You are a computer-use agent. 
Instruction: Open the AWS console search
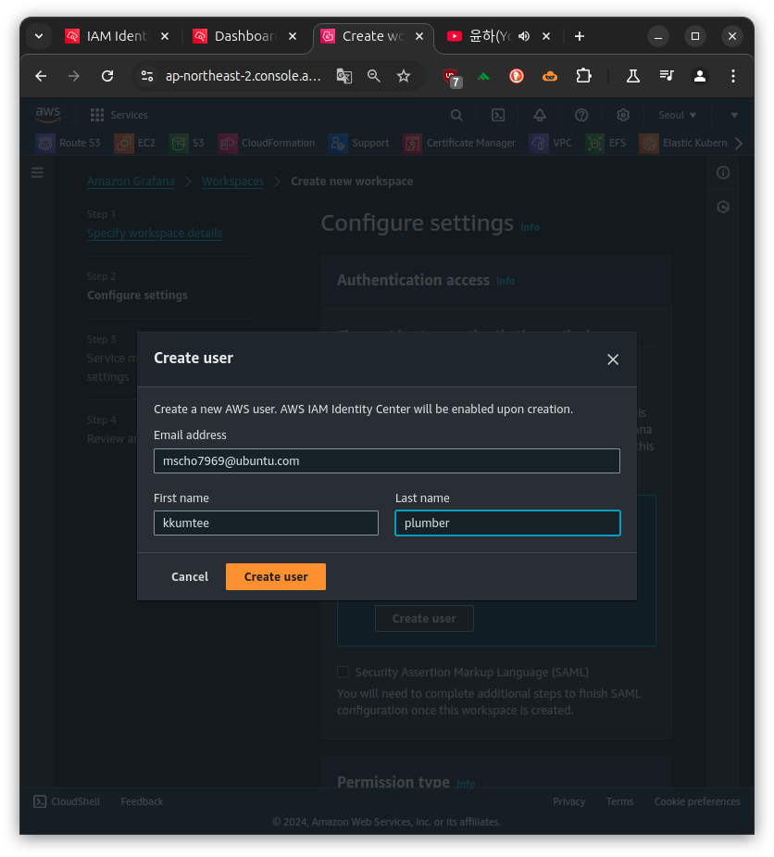point(456,115)
